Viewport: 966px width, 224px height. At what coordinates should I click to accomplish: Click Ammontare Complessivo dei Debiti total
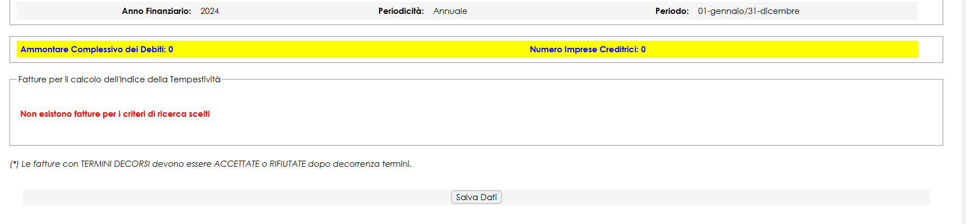click(x=96, y=49)
